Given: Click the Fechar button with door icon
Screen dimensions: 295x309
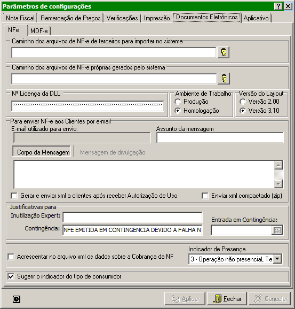Looking at the screenshot, I should pos(227,299).
